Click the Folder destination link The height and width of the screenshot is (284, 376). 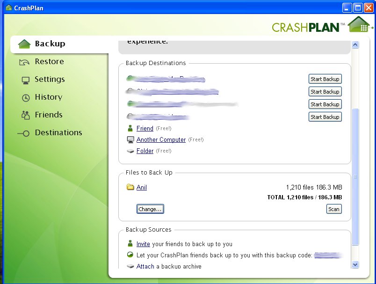click(x=145, y=151)
